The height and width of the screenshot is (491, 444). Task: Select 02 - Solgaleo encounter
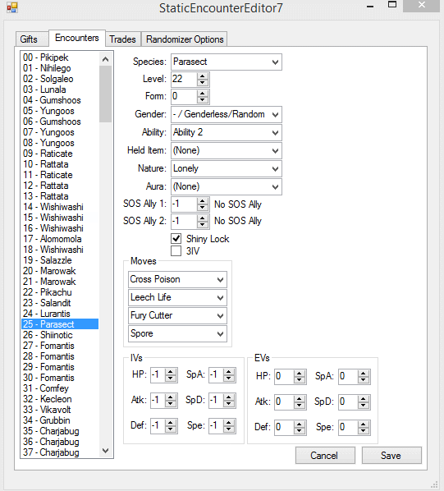click(60, 79)
